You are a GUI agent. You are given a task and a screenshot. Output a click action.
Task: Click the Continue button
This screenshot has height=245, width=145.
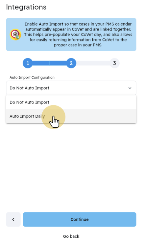pos(80,219)
